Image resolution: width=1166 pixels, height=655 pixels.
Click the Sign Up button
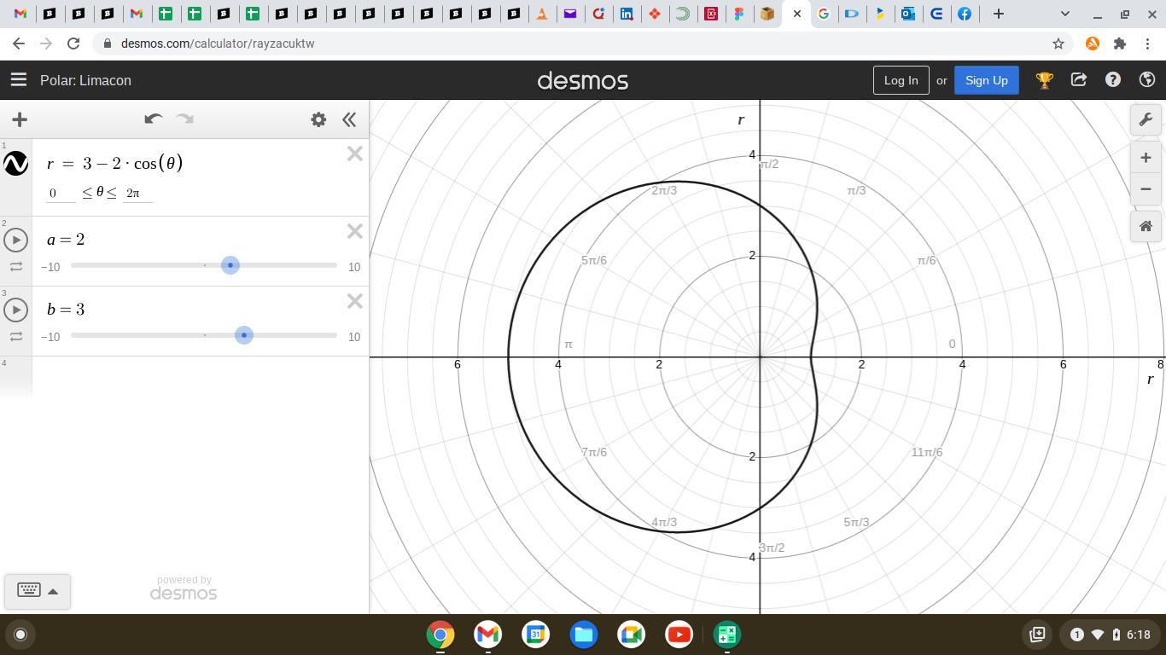pyautogui.click(x=986, y=80)
